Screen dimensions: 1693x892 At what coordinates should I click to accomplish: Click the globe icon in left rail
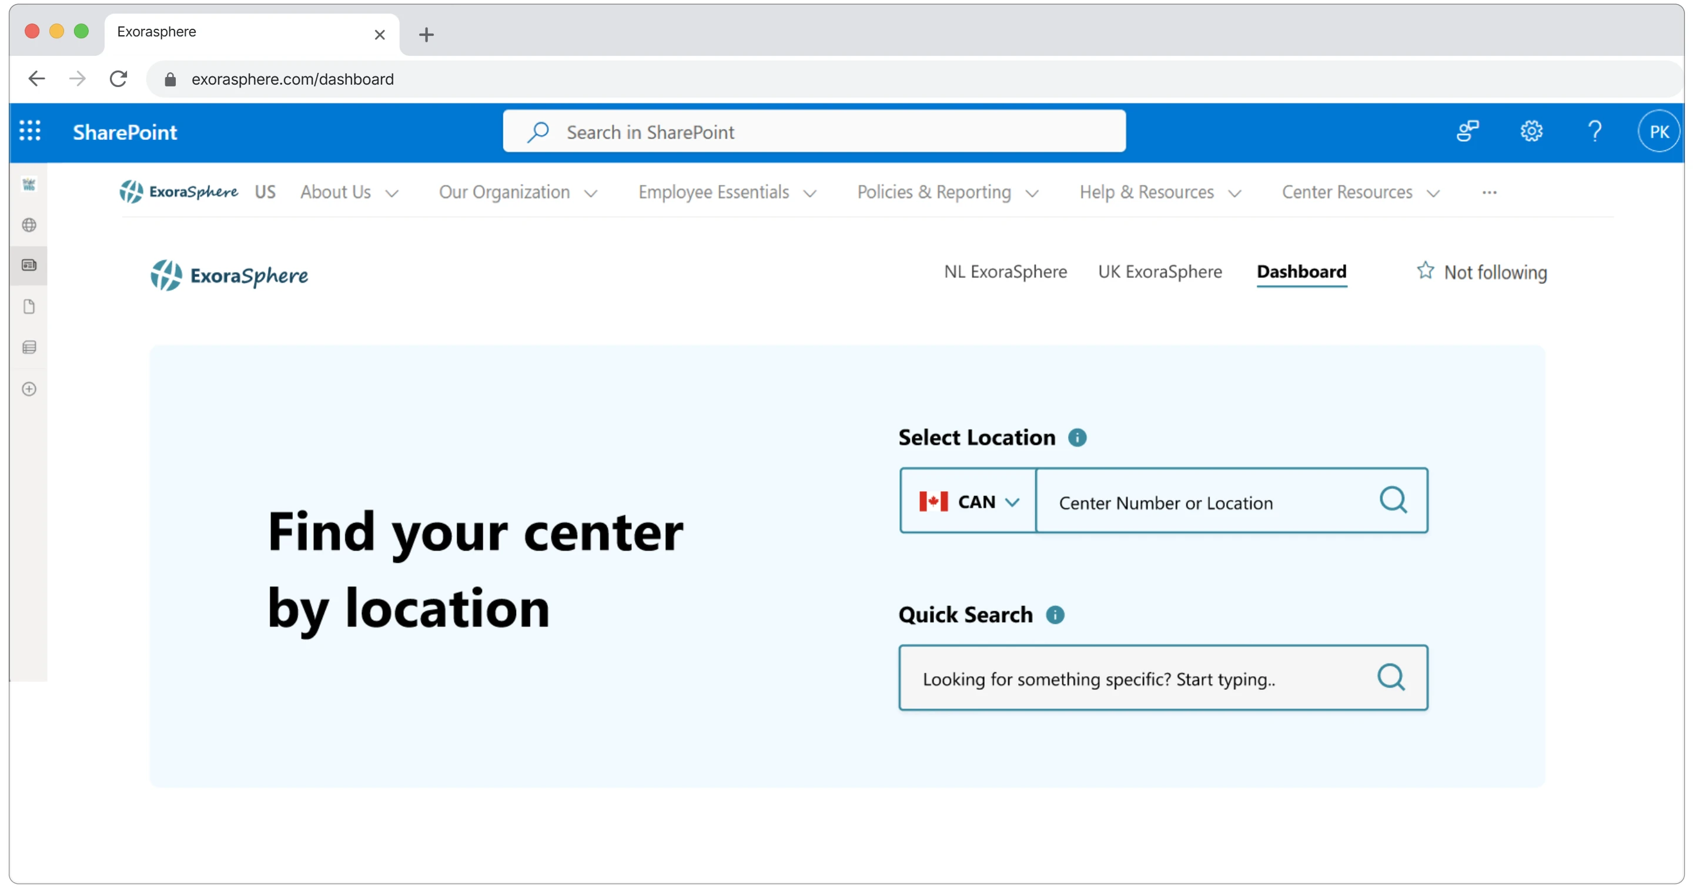click(x=29, y=225)
